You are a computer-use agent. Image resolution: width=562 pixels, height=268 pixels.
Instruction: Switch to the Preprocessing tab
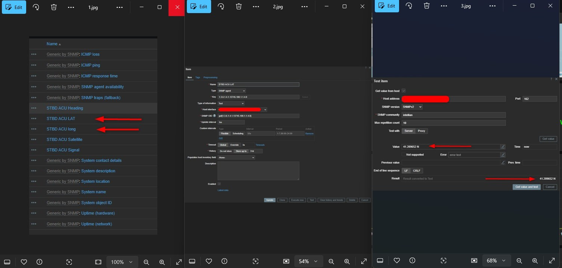coord(210,77)
